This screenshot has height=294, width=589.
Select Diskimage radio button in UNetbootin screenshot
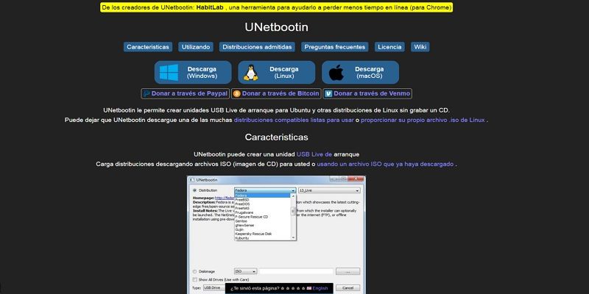point(194,271)
